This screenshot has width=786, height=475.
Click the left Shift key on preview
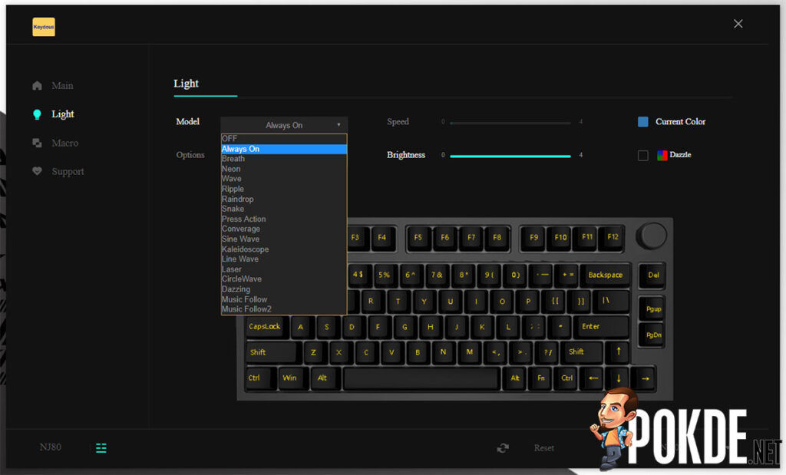[272, 353]
